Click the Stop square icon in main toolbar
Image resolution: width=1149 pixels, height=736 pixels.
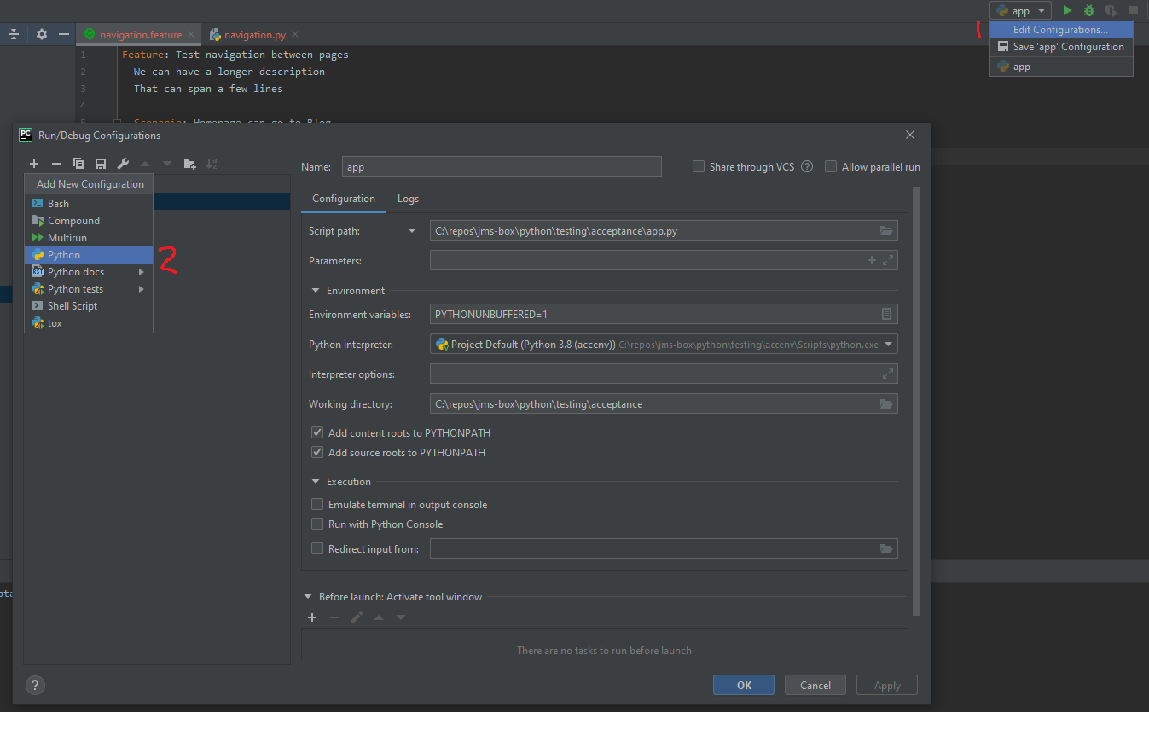(1134, 11)
